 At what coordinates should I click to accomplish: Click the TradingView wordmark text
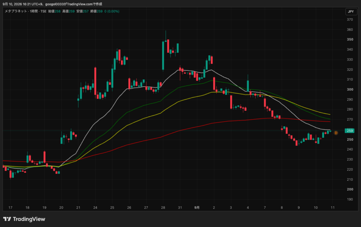pos(29,219)
